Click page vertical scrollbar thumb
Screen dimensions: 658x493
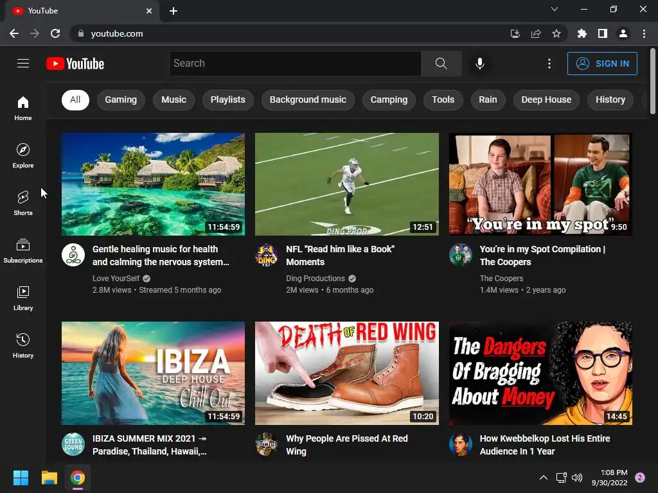[x=653, y=81]
